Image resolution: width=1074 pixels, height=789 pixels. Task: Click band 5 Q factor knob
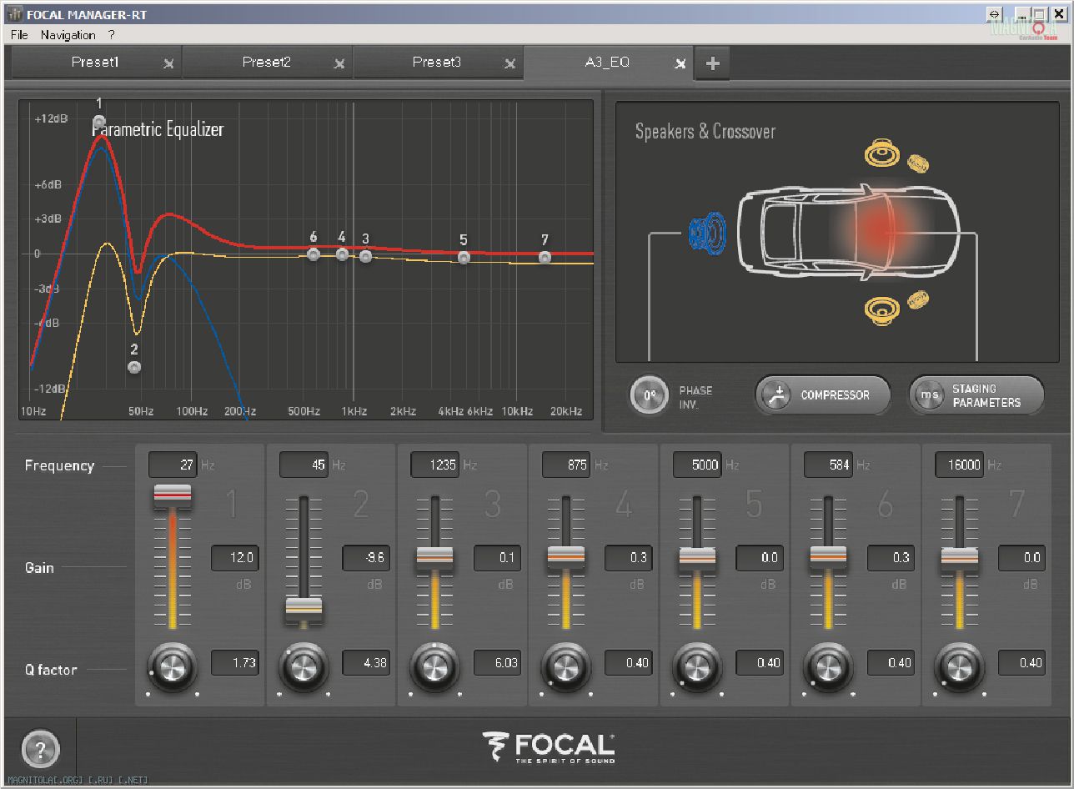point(697,666)
